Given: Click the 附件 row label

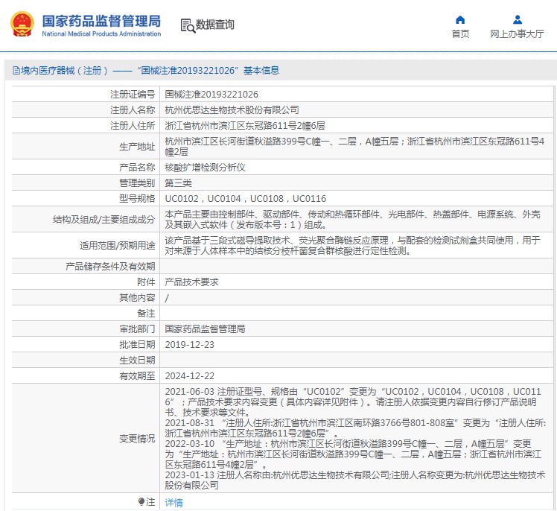Looking at the screenshot, I should click(146, 282).
